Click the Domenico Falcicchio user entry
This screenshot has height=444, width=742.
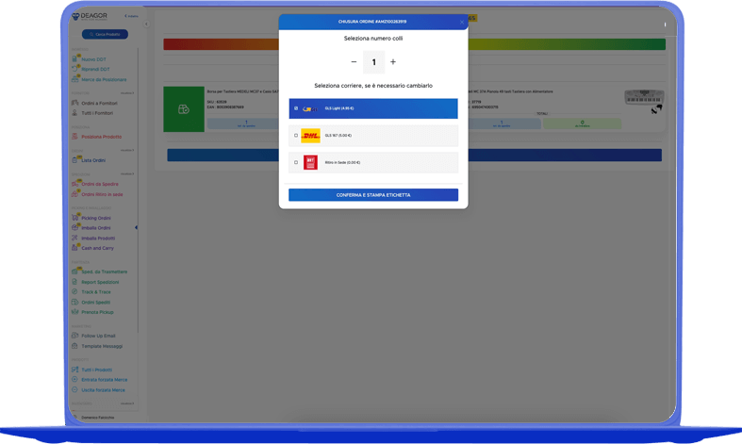click(97, 418)
